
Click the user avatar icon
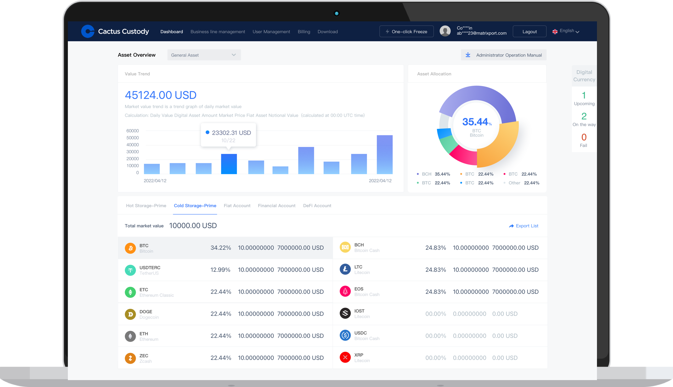click(445, 31)
